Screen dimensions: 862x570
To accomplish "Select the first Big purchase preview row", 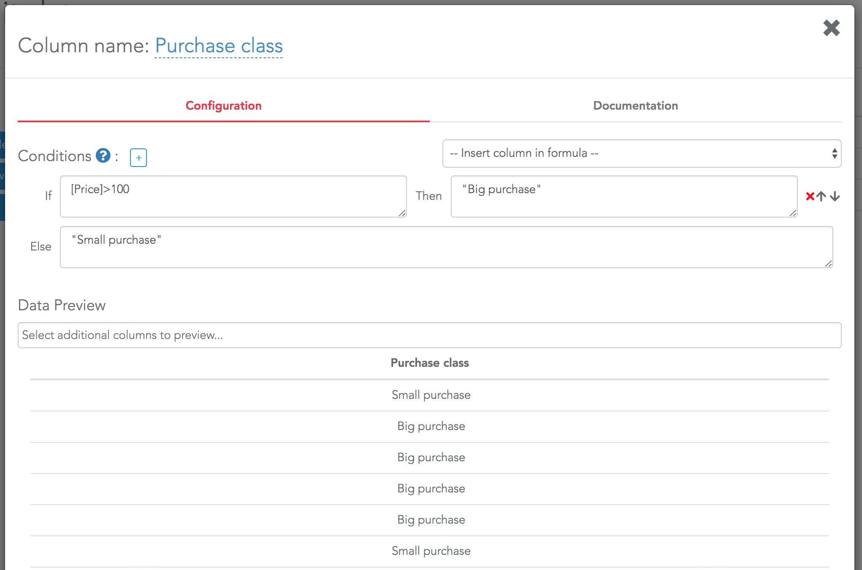I will (430, 426).
